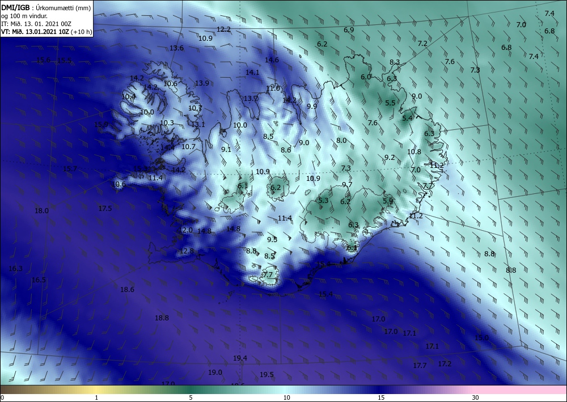
Task: Click the 9.7 value on the map
Action: coord(347,185)
